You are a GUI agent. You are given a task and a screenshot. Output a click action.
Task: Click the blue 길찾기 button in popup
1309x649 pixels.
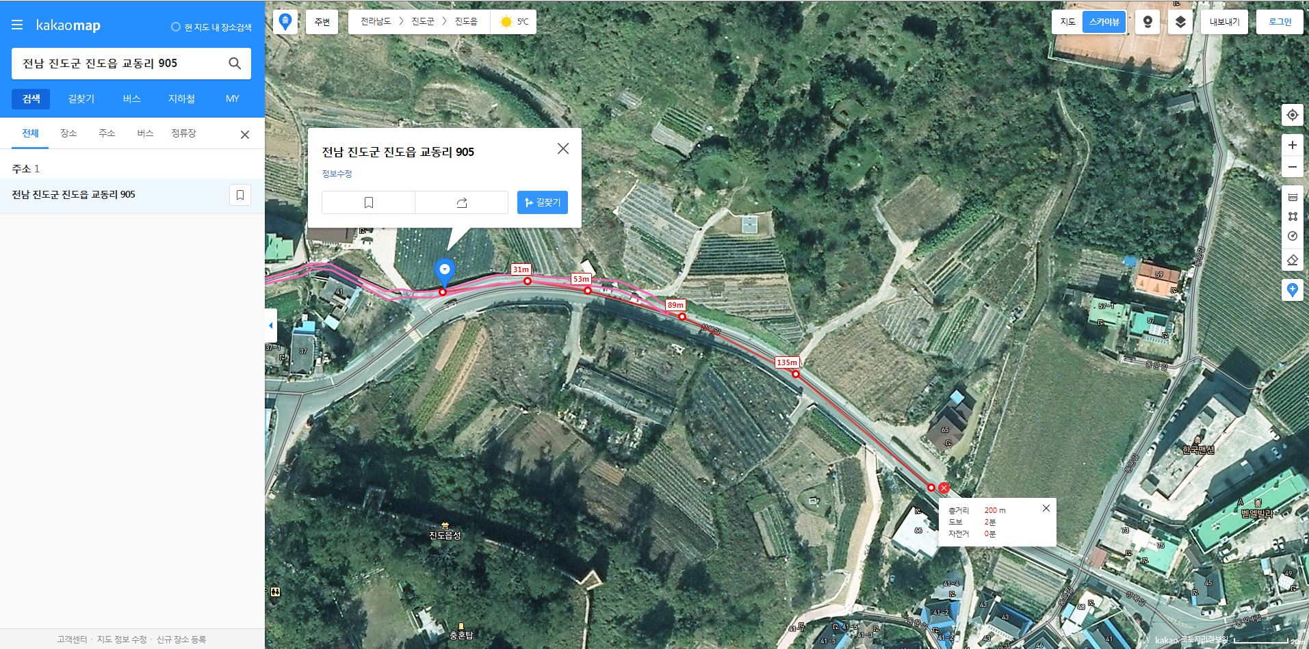click(542, 202)
